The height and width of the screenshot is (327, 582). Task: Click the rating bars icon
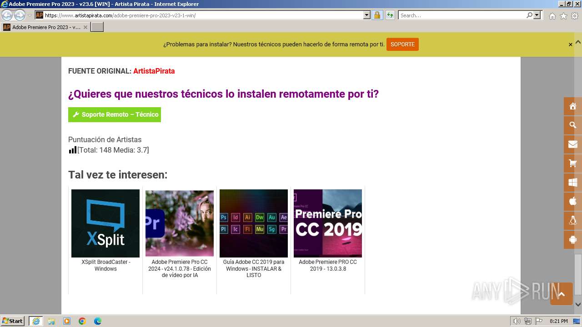point(73,150)
